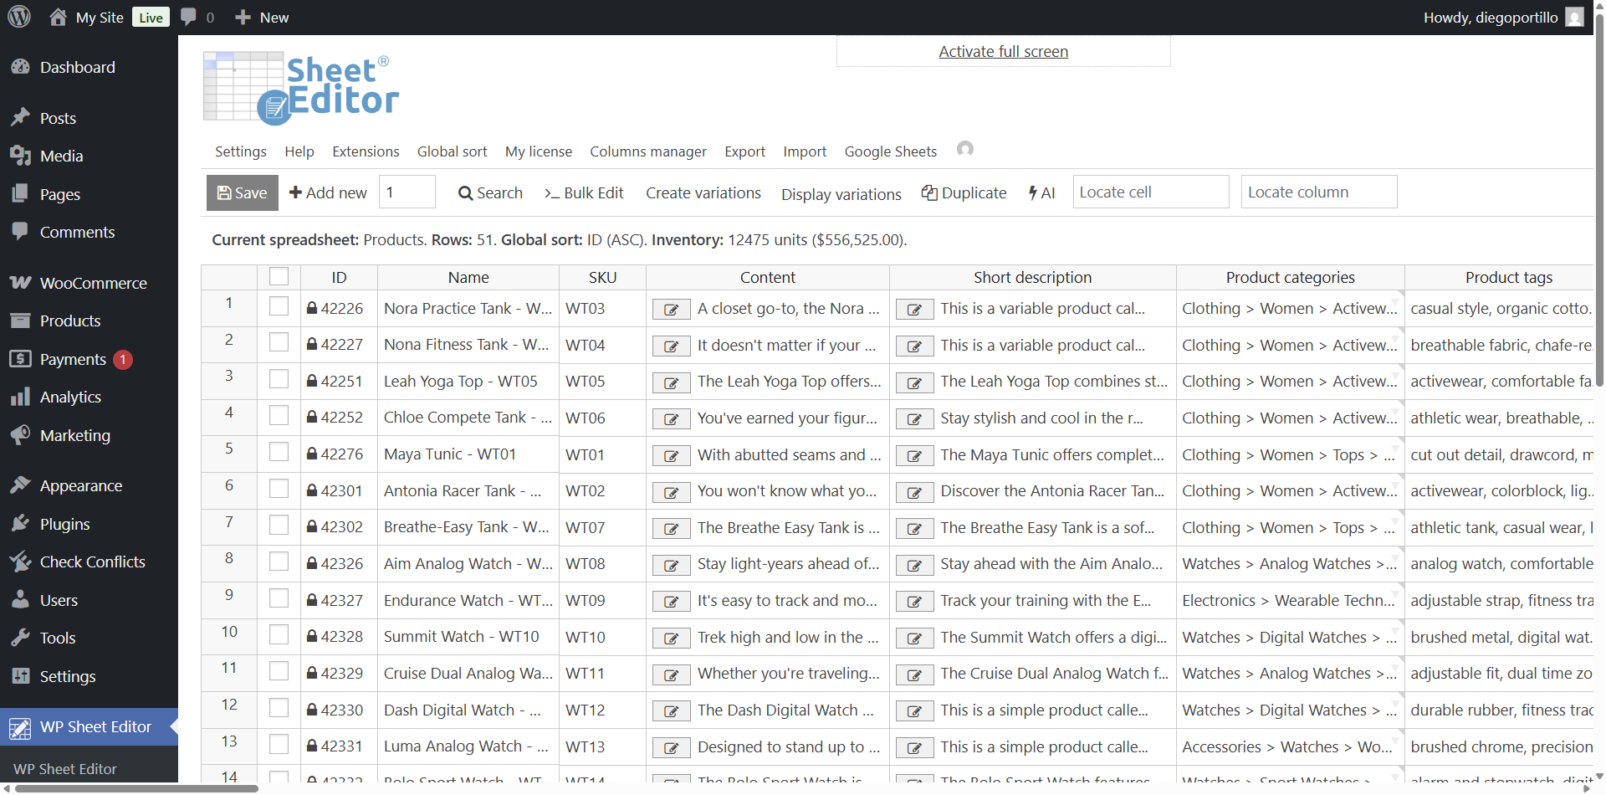Open the Export menu item
1606x795 pixels.
(x=744, y=151)
